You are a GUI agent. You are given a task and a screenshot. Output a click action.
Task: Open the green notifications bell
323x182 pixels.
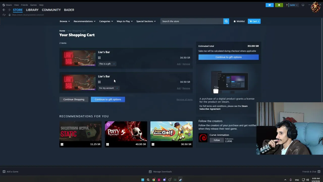coord(279,5)
